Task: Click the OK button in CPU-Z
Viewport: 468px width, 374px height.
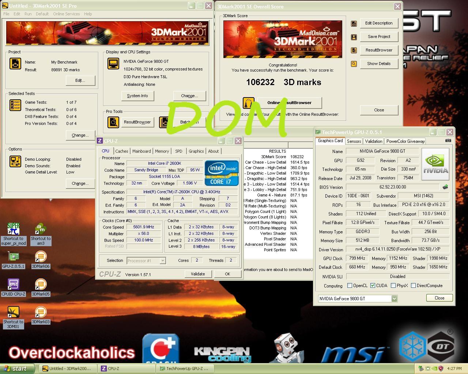Action: coord(227,274)
